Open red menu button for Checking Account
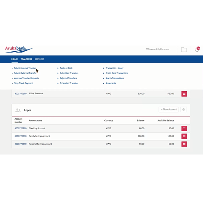203x203 pixels. [x=184, y=128]
